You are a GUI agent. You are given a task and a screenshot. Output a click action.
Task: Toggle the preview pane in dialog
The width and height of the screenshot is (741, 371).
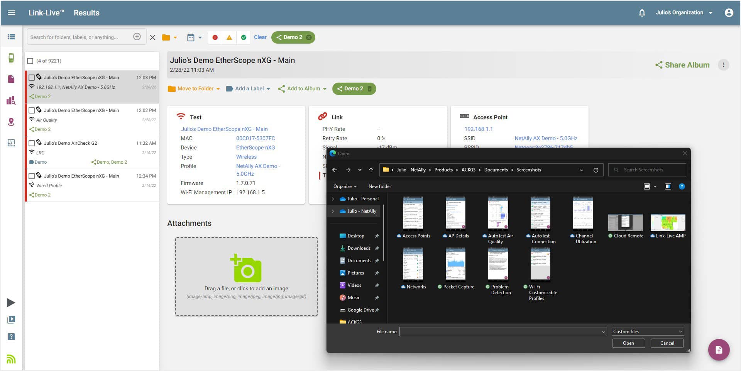point(668,186)
